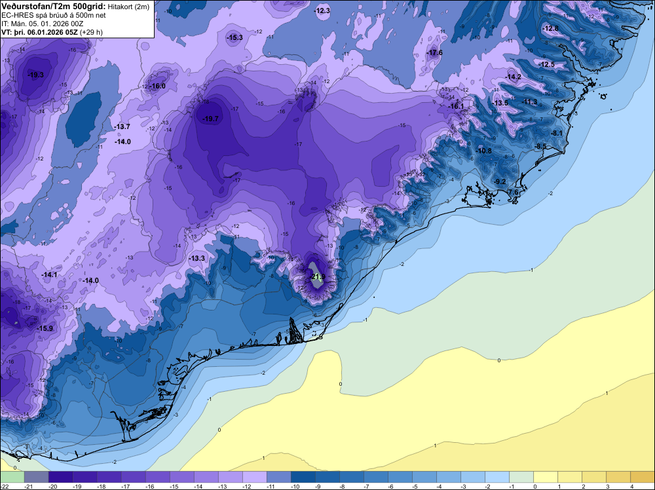Click the '-12.8' temperature value
The width and height of the screenshot is (655, 490).
click(551, 28)
